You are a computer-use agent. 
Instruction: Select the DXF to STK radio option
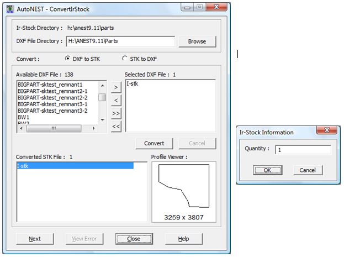[x=68, y=59]
